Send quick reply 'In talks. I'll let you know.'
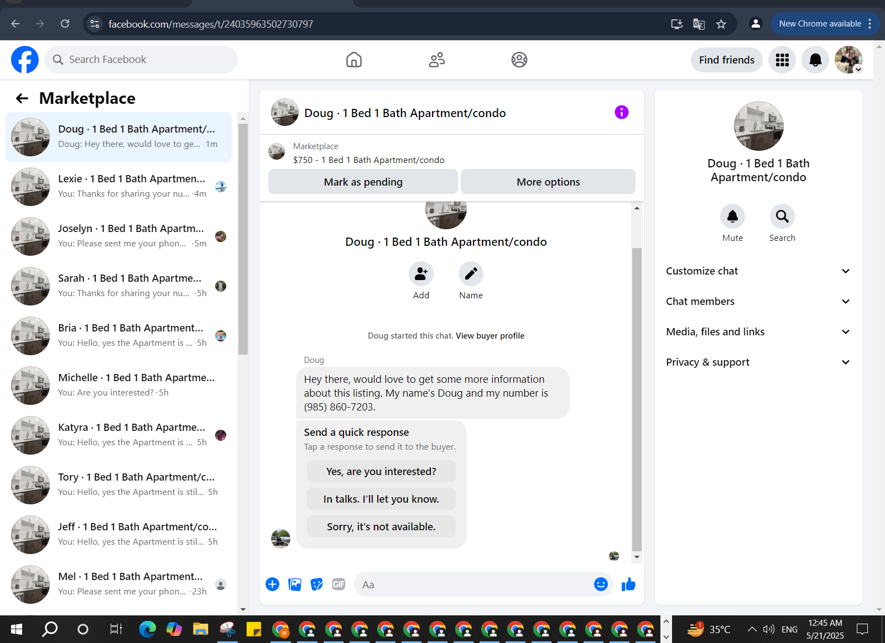The height and width of the screenshot is (643, 885). pos(381,499)
